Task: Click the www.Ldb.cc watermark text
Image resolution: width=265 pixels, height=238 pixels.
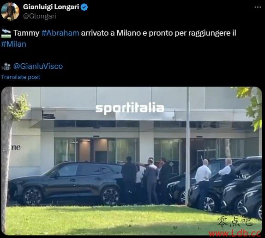Action: click(235, 233)
